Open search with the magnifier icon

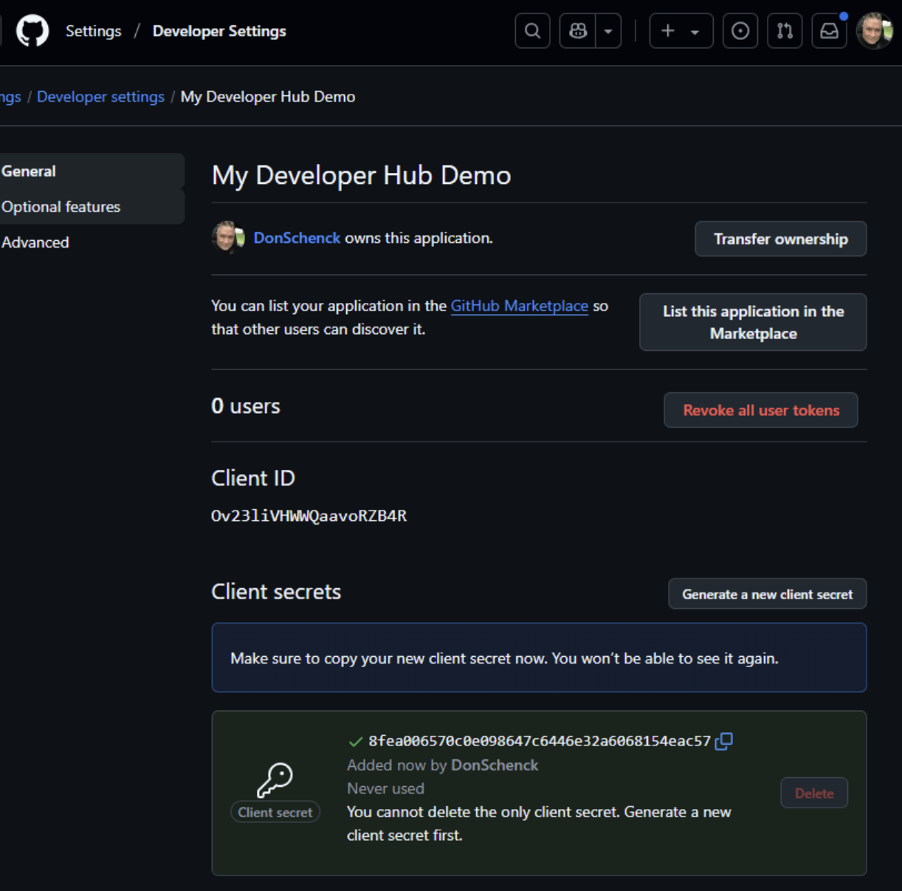[x=532, y=31]
